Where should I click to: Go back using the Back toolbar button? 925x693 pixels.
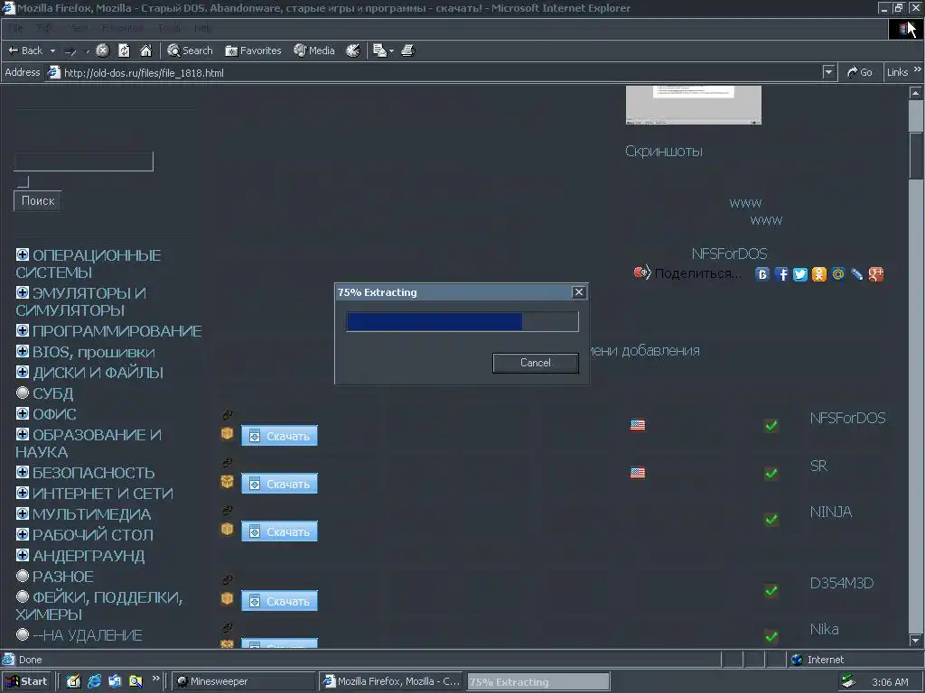[x=25, y=51]
